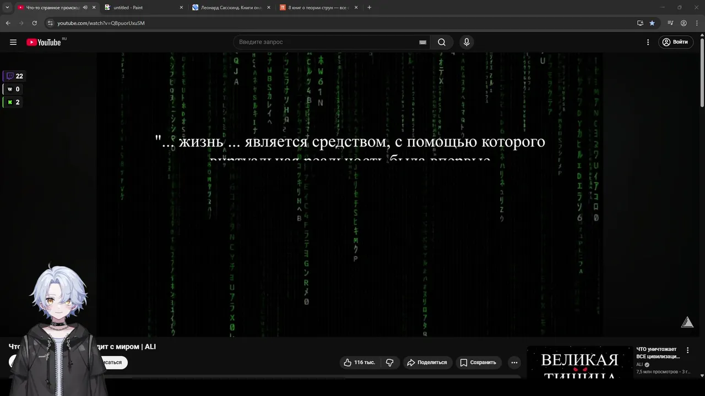The image size is (705, 396).
Task: Click scrollbar down arrow at bottom right
Action: [702, 376]
